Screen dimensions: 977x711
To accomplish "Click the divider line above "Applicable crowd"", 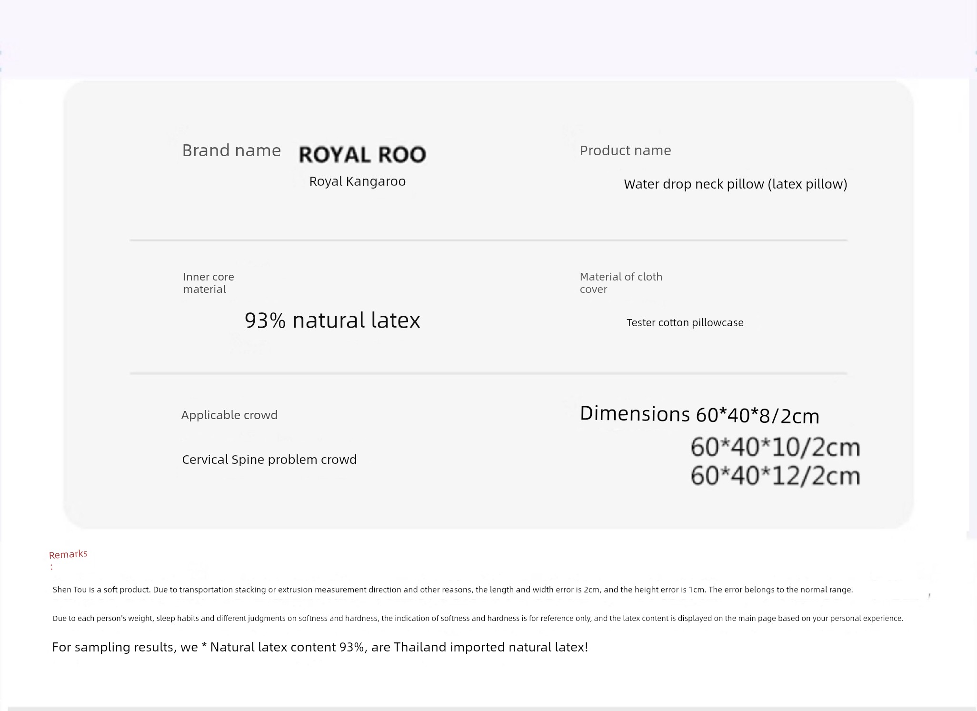I will 488,373.
